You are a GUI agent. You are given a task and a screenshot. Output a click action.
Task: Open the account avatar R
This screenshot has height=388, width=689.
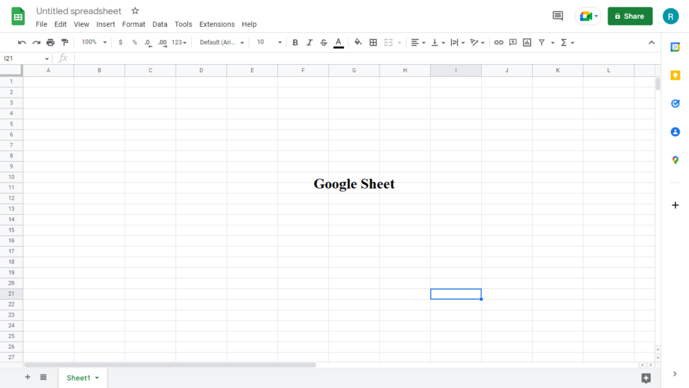click(671, 16)
